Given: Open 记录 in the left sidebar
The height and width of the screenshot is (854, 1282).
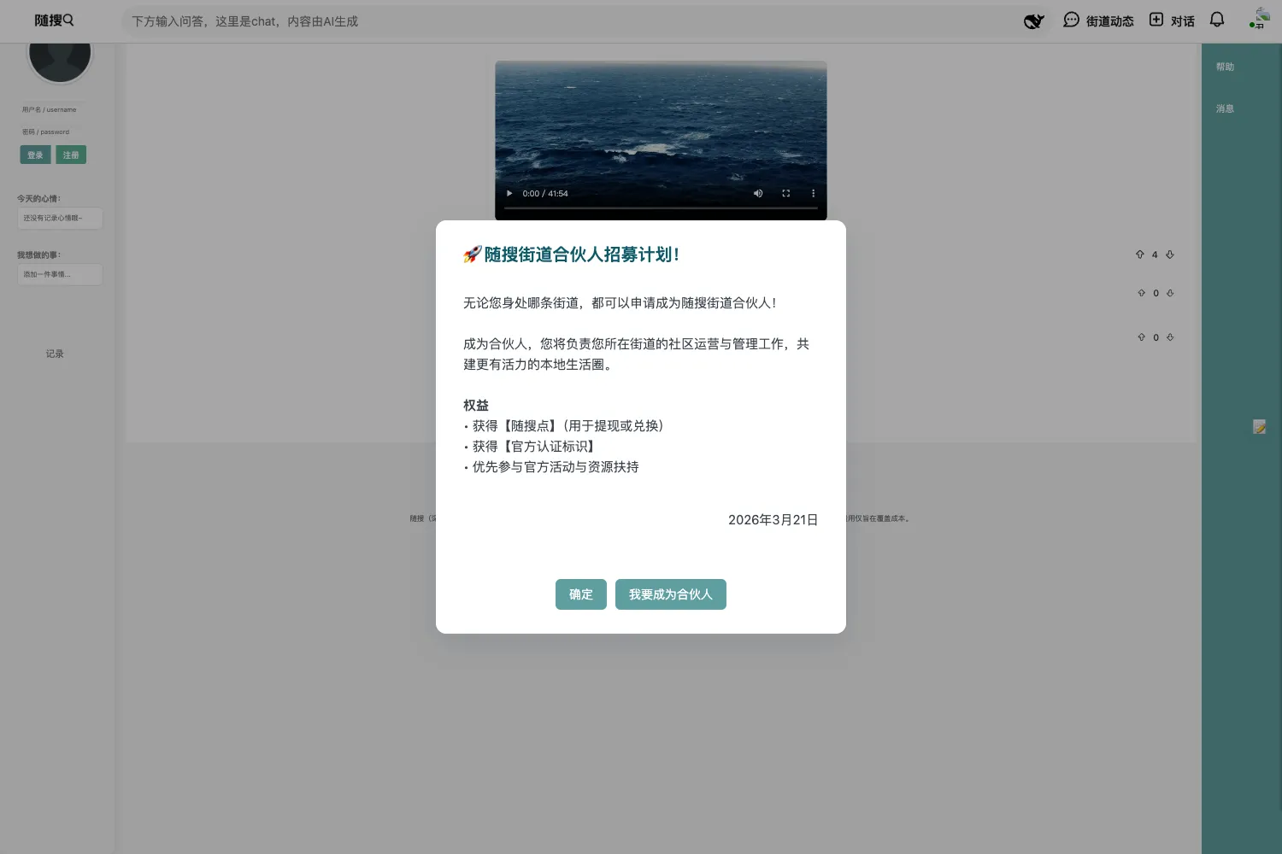Looking at the screenshot, I should pos(55,354).
